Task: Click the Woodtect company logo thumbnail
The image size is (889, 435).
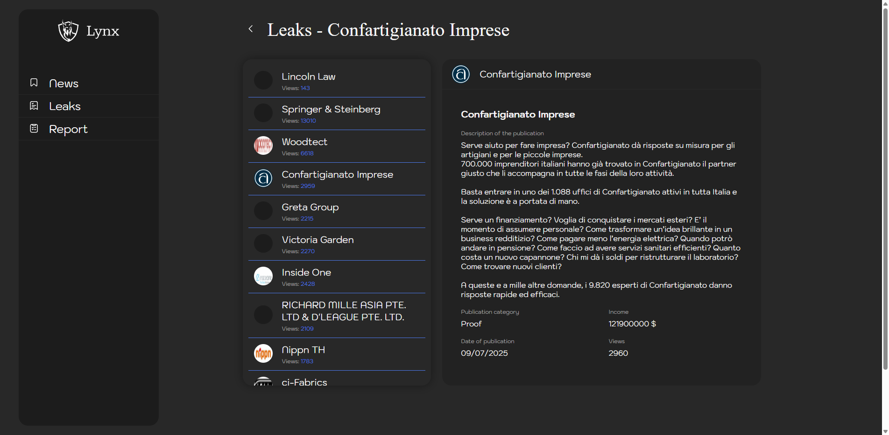Action: pyautogui.click(x=263, y=145)
